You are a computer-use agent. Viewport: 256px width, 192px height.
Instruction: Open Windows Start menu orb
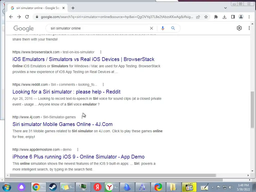point(6,187)
